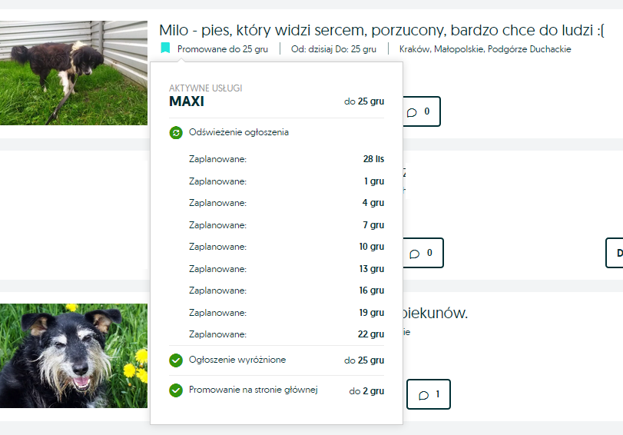This screenshot has width=623, height=435.
Task: Click Odświeżenie ogłoszenia service label
Action: click(239, 132)
